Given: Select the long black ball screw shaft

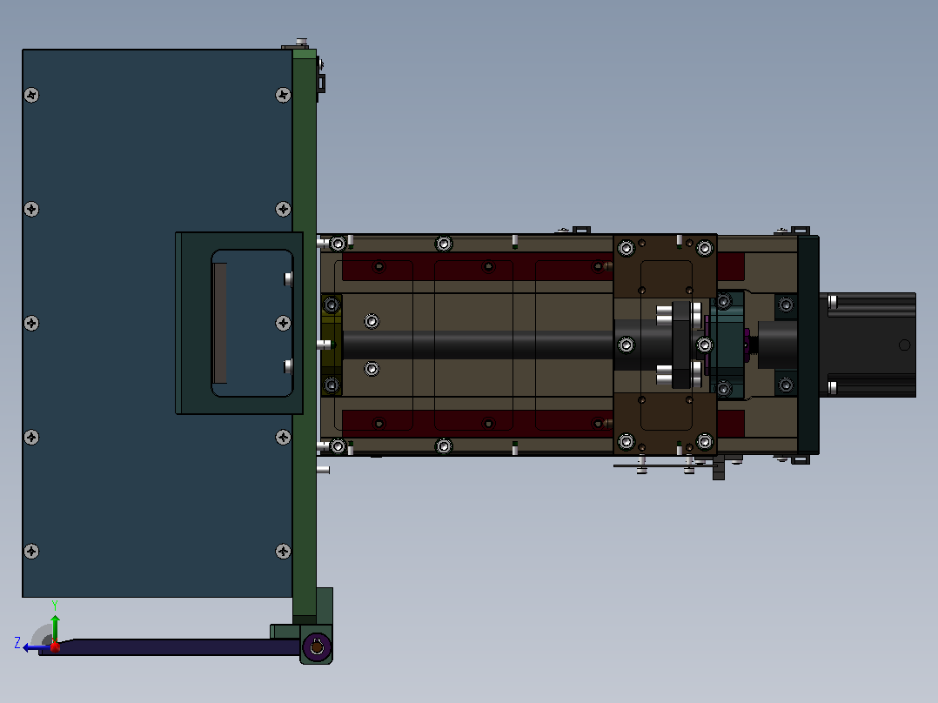Looking at the screenshot, I should [x=479, y=345].
